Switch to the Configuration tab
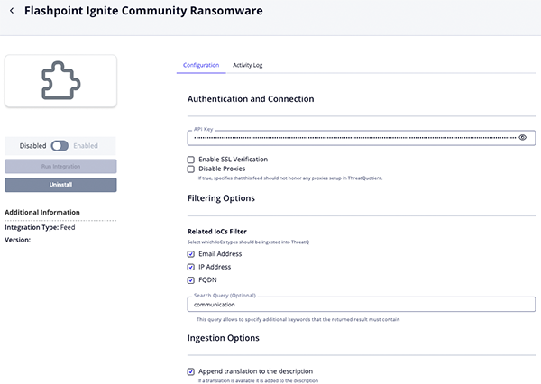Viewport: 541px width, 384px height. tap(200, 65)
